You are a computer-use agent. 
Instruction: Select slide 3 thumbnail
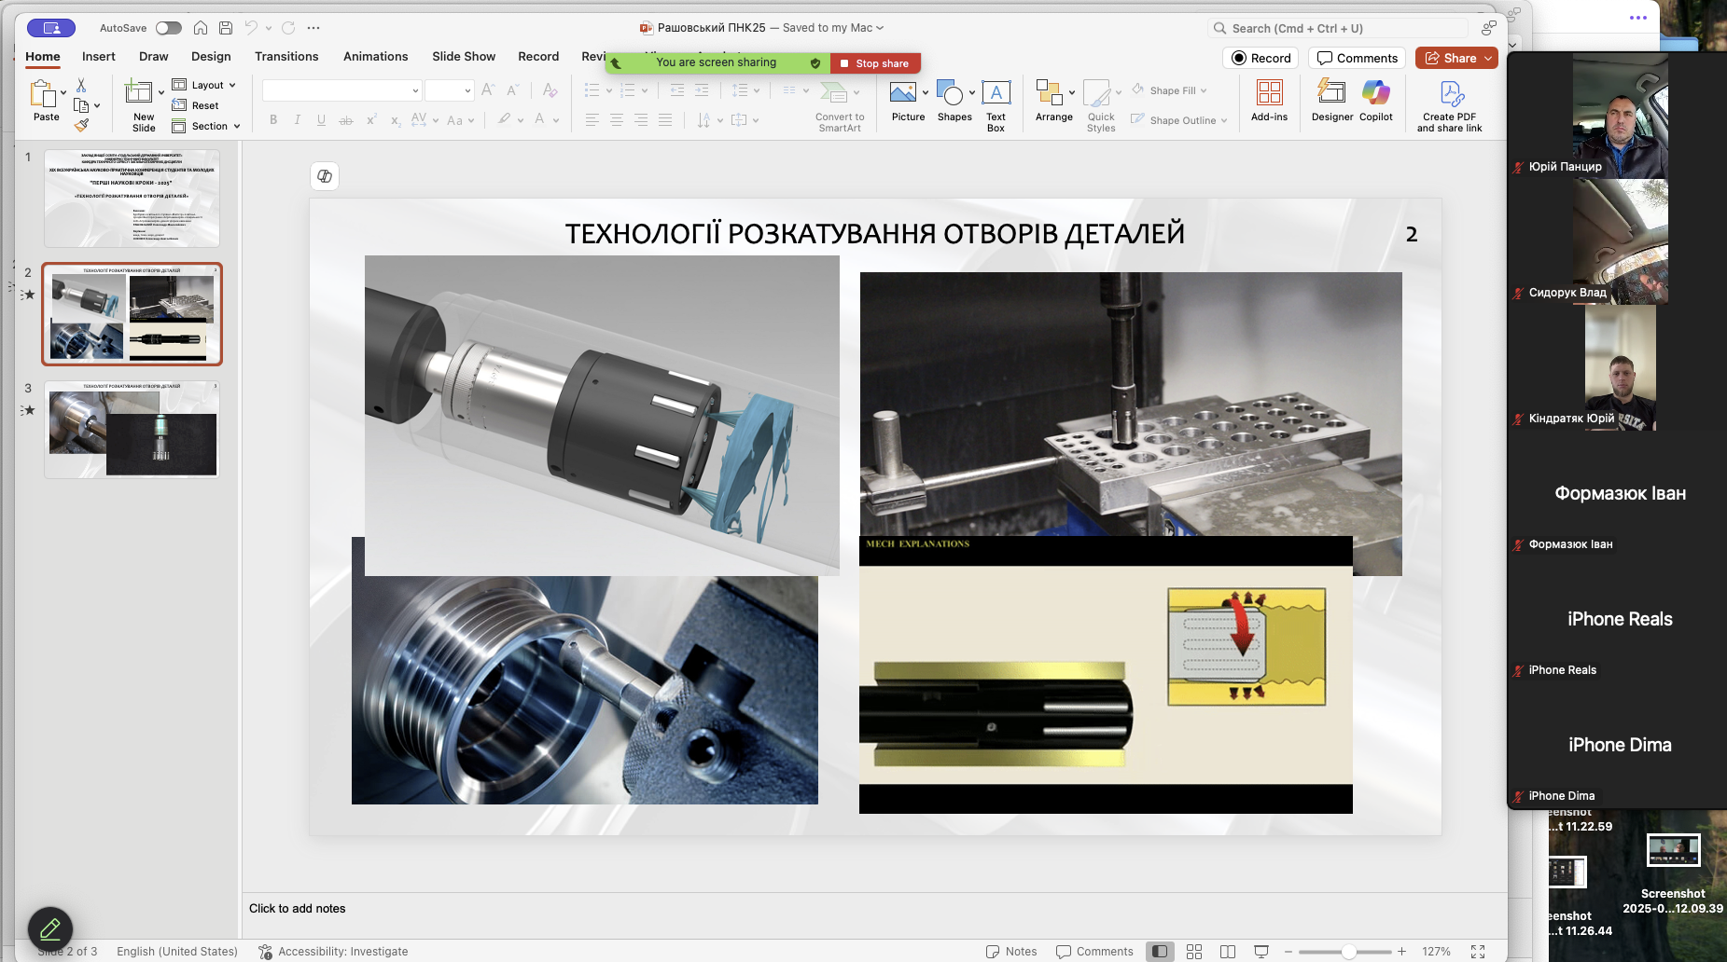pos(132,430)
